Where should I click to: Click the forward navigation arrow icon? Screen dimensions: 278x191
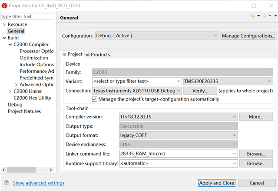tap(264, 16)
